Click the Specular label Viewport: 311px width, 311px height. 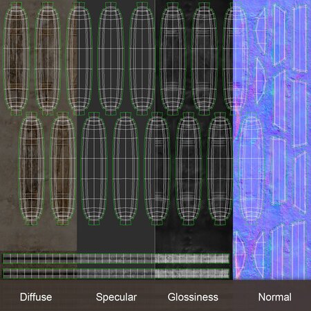(x=116, y=297)
